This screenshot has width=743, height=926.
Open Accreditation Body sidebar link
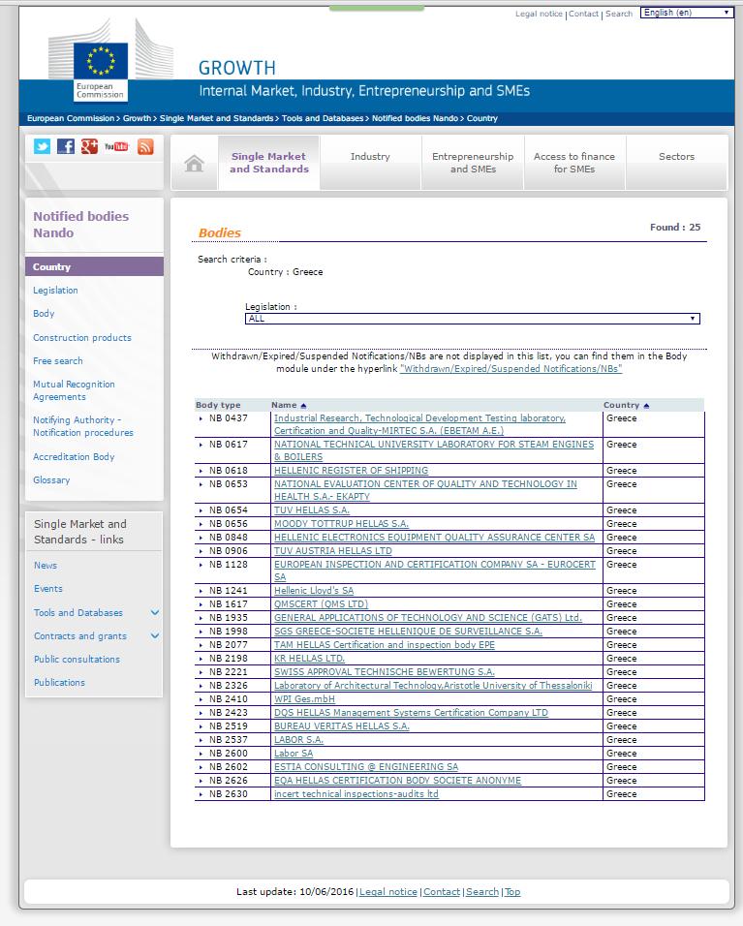point(74,457)
